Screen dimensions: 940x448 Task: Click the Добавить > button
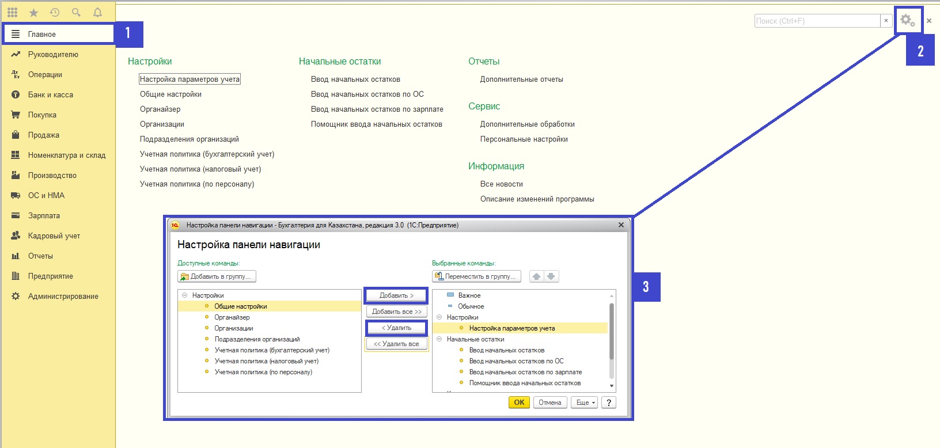click(396, 295)
